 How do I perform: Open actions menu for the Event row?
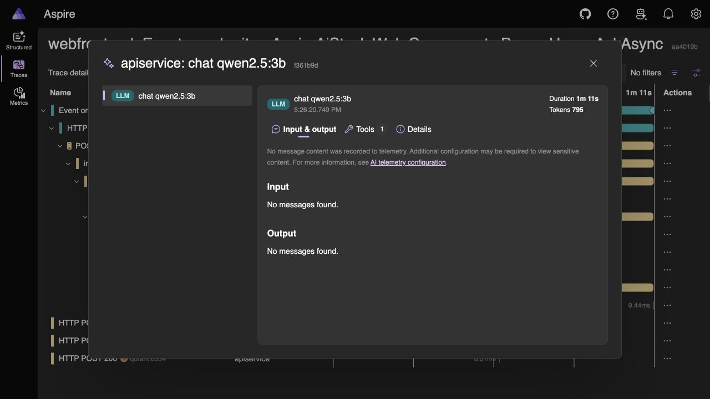coord(667,110)
